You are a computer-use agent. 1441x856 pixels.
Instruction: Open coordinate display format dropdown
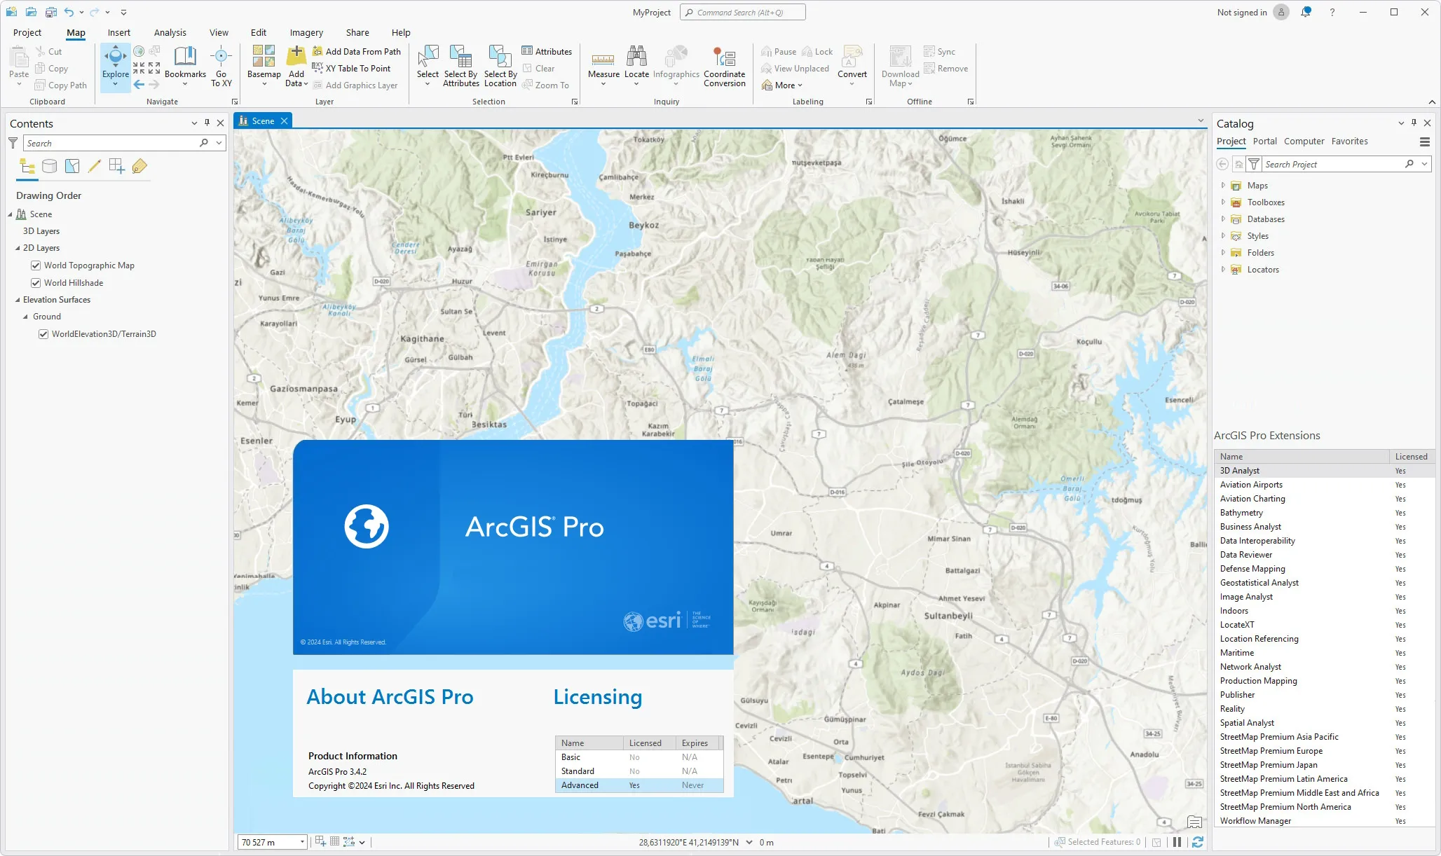(749, 842)
